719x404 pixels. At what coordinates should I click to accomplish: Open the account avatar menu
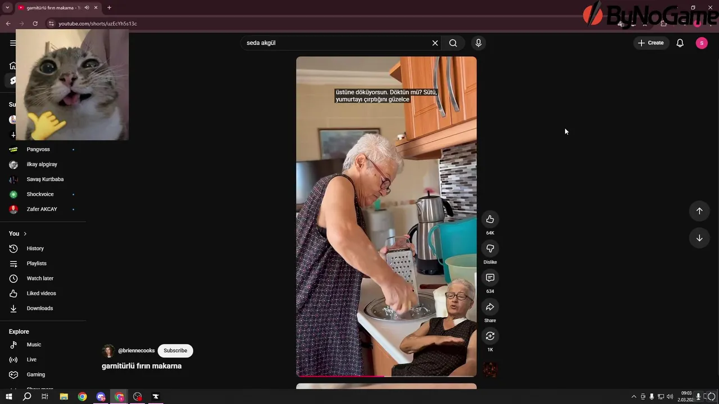(702, 43)
